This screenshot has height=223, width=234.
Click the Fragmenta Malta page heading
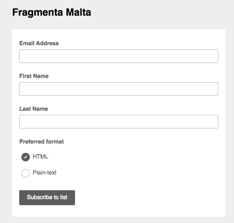coord(52,12)
